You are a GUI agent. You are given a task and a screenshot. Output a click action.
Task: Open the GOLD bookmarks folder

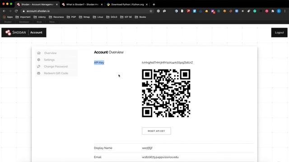click(112, 17)
